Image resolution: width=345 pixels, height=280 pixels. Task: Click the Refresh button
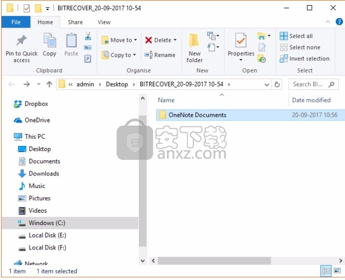pyautogui.click(x=277, y=84)
